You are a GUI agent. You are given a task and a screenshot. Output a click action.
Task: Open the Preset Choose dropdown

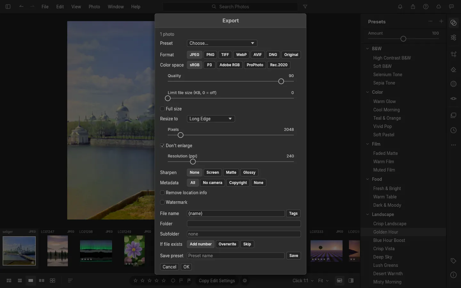(x=222, y=43)
